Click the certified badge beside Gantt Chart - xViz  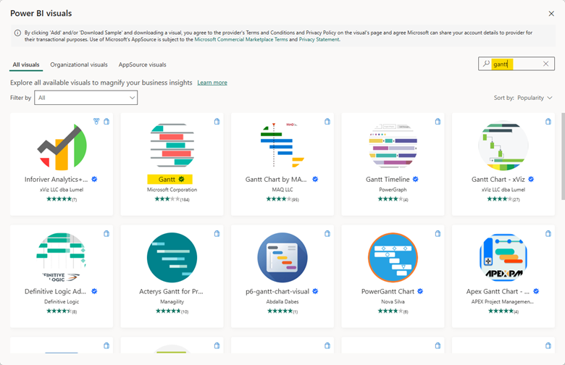tap(531, 179)
